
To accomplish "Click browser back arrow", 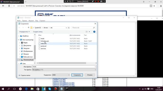I will tap(3, 6).
